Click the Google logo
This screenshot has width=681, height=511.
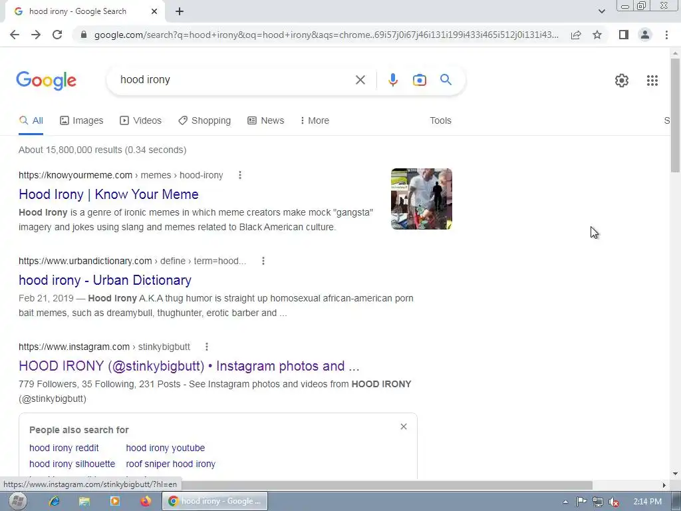pyautogui.click(x=46, y=81)
